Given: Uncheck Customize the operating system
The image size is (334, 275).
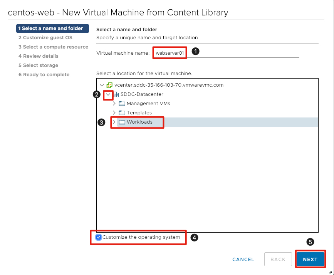Looking at the screenshot, I should pos(99,237).
